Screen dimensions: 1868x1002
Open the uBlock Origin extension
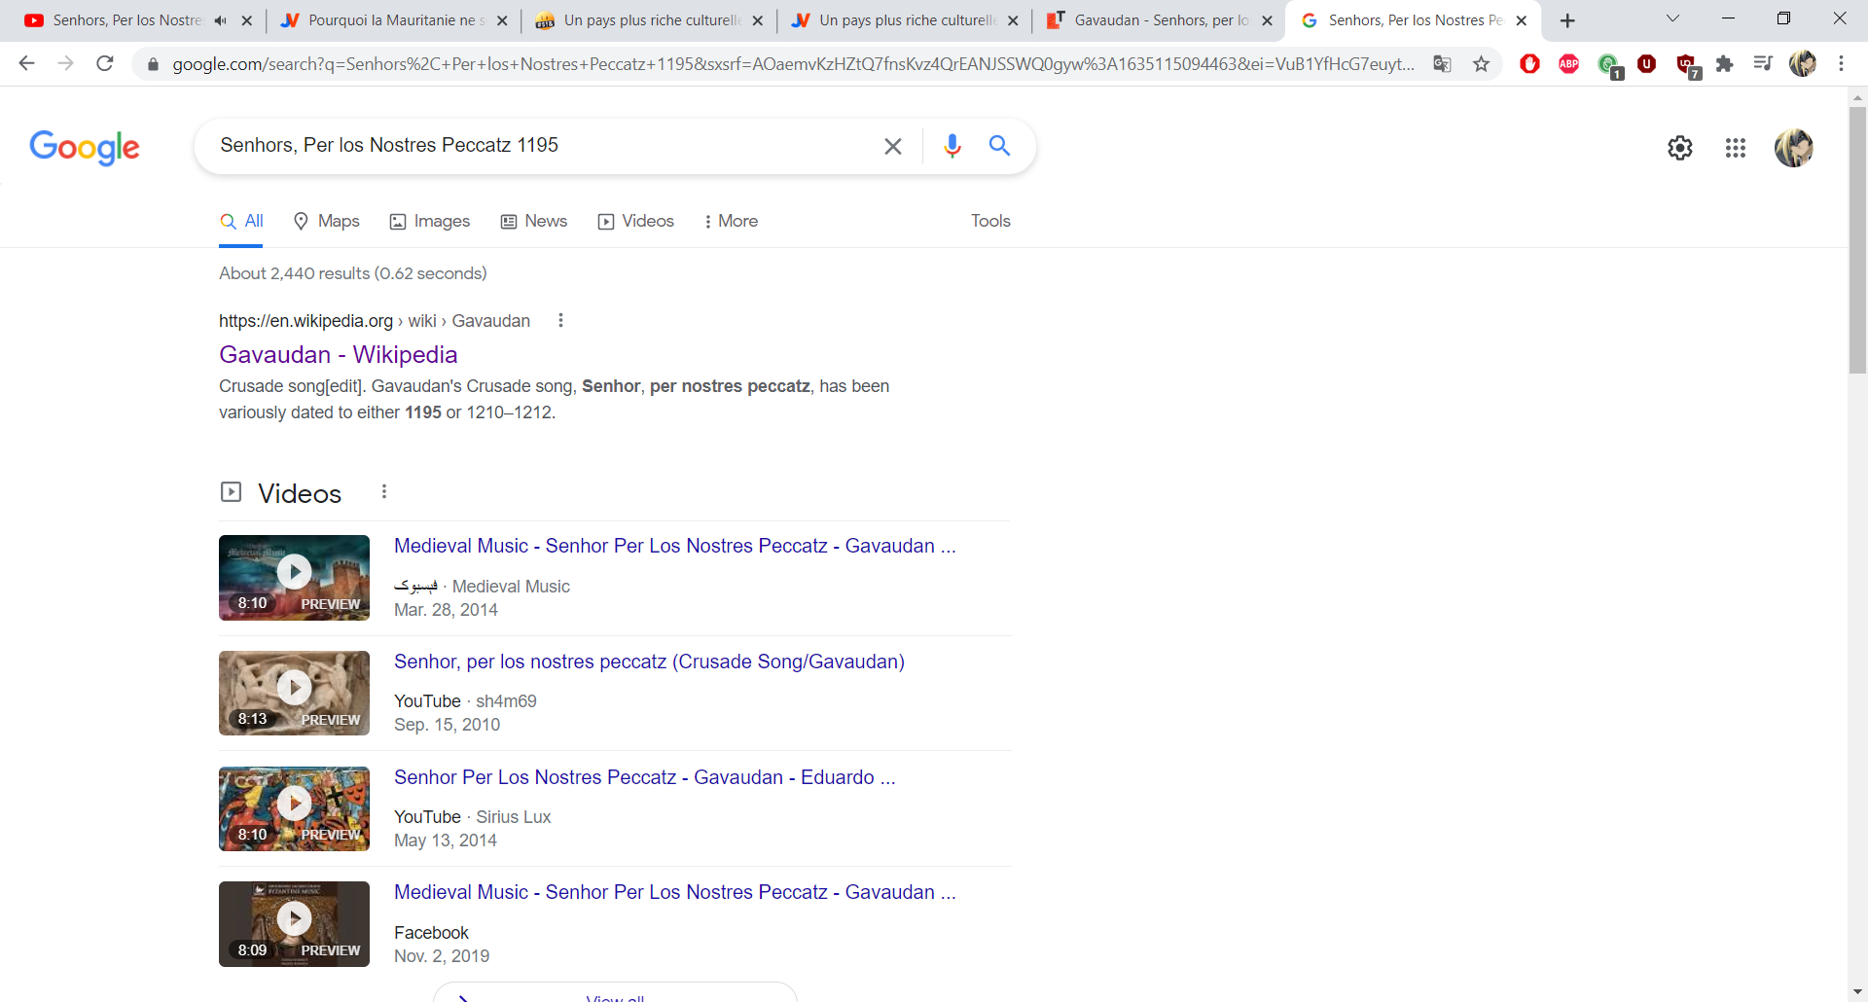coord(1646,64)
